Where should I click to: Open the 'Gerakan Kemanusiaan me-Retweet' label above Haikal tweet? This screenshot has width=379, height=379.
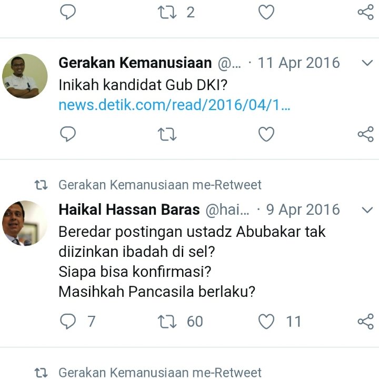pyautogui.click(x=160, y=185)
